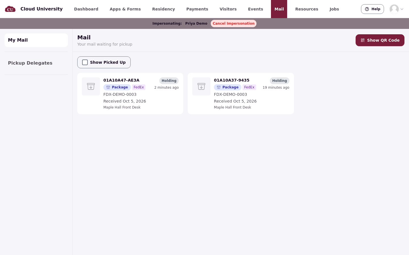
Task: Go to the Residency section
Action: pos(164,9)
